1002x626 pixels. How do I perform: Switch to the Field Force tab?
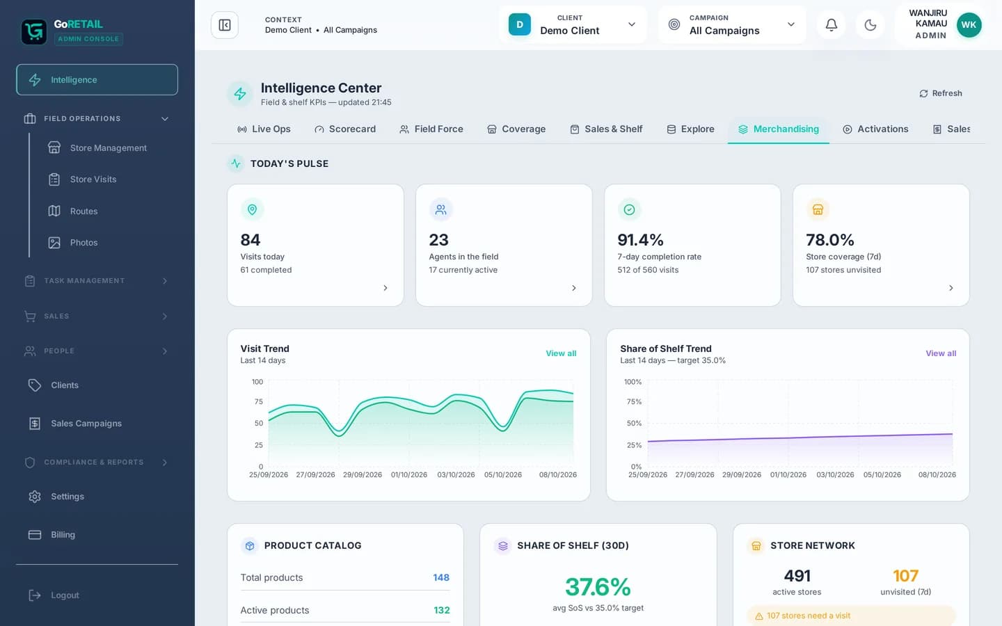[431, 129]
